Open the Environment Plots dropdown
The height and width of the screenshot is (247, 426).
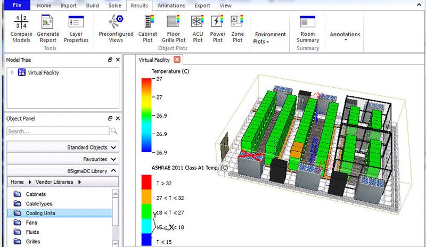(x=270, y=38)
